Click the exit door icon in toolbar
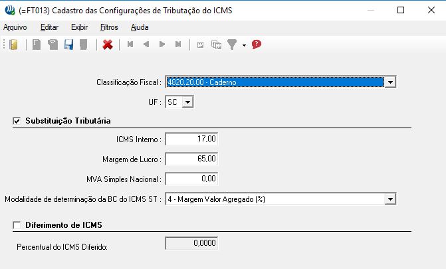Image resolution: width=446 pixels, height=269 pixels. click(13, 45)
